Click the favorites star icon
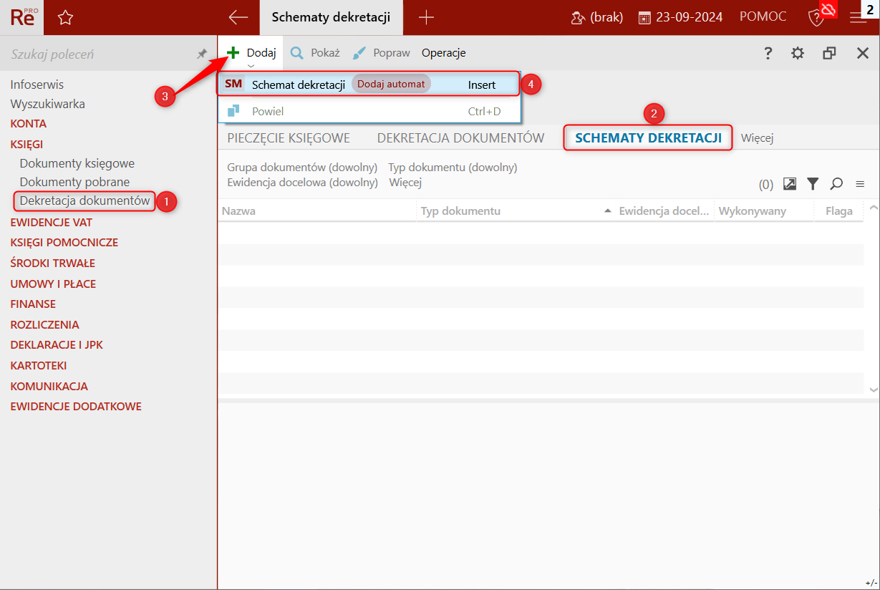 65,17
